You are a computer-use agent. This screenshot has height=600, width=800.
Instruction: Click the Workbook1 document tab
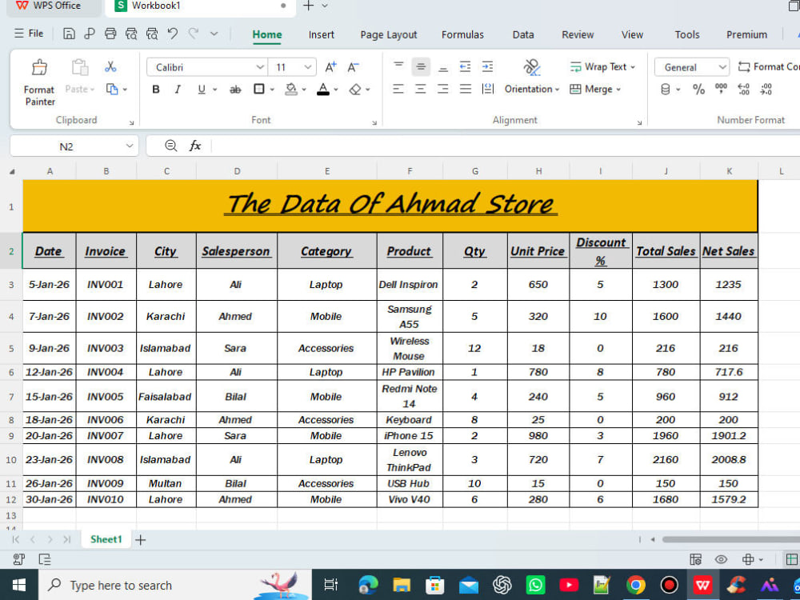[200, 6]
